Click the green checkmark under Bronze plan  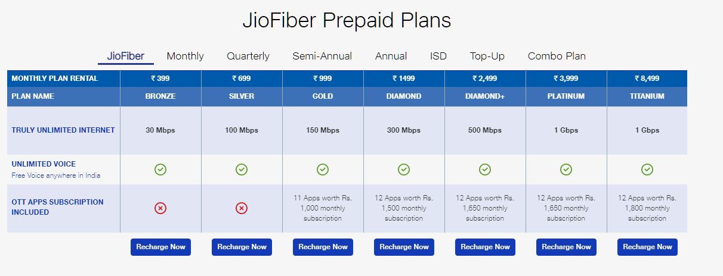160,170
